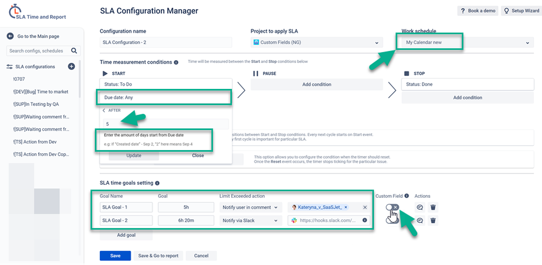Add condition under PAUSE
Image resolution: width=542 pixels, height=265 pixels.
point(317,84)
